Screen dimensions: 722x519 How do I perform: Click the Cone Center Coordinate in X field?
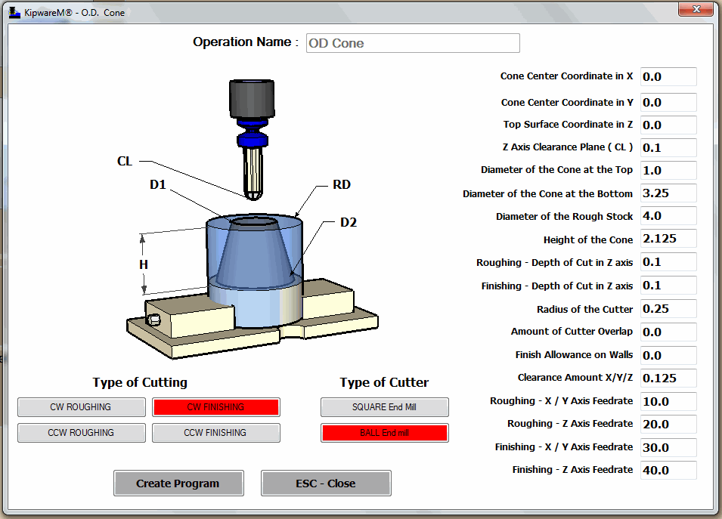click(x=668, y=76)
